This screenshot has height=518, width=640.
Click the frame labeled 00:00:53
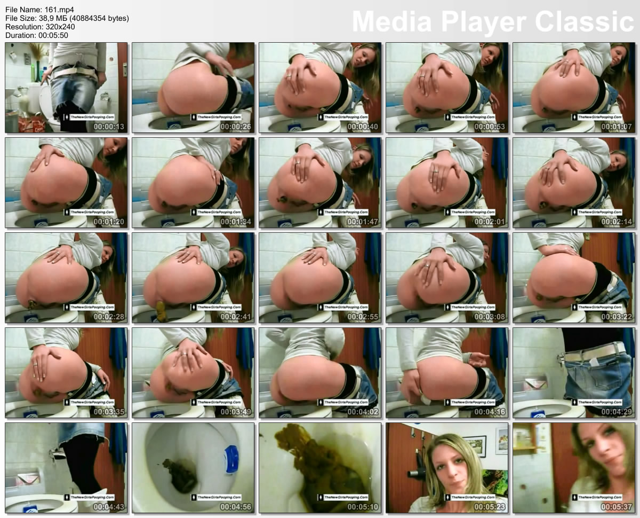pyautogui.click(x=447, y=88)
